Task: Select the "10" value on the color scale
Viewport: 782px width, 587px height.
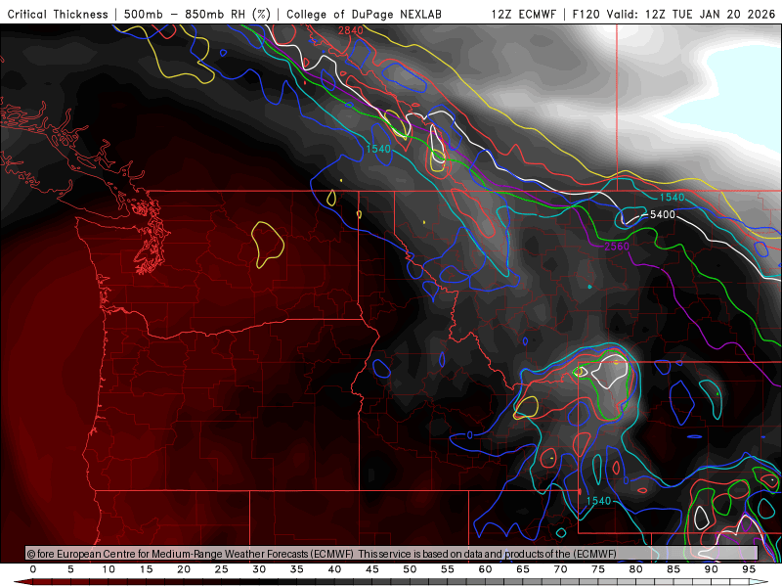Action: pos(109,569)
